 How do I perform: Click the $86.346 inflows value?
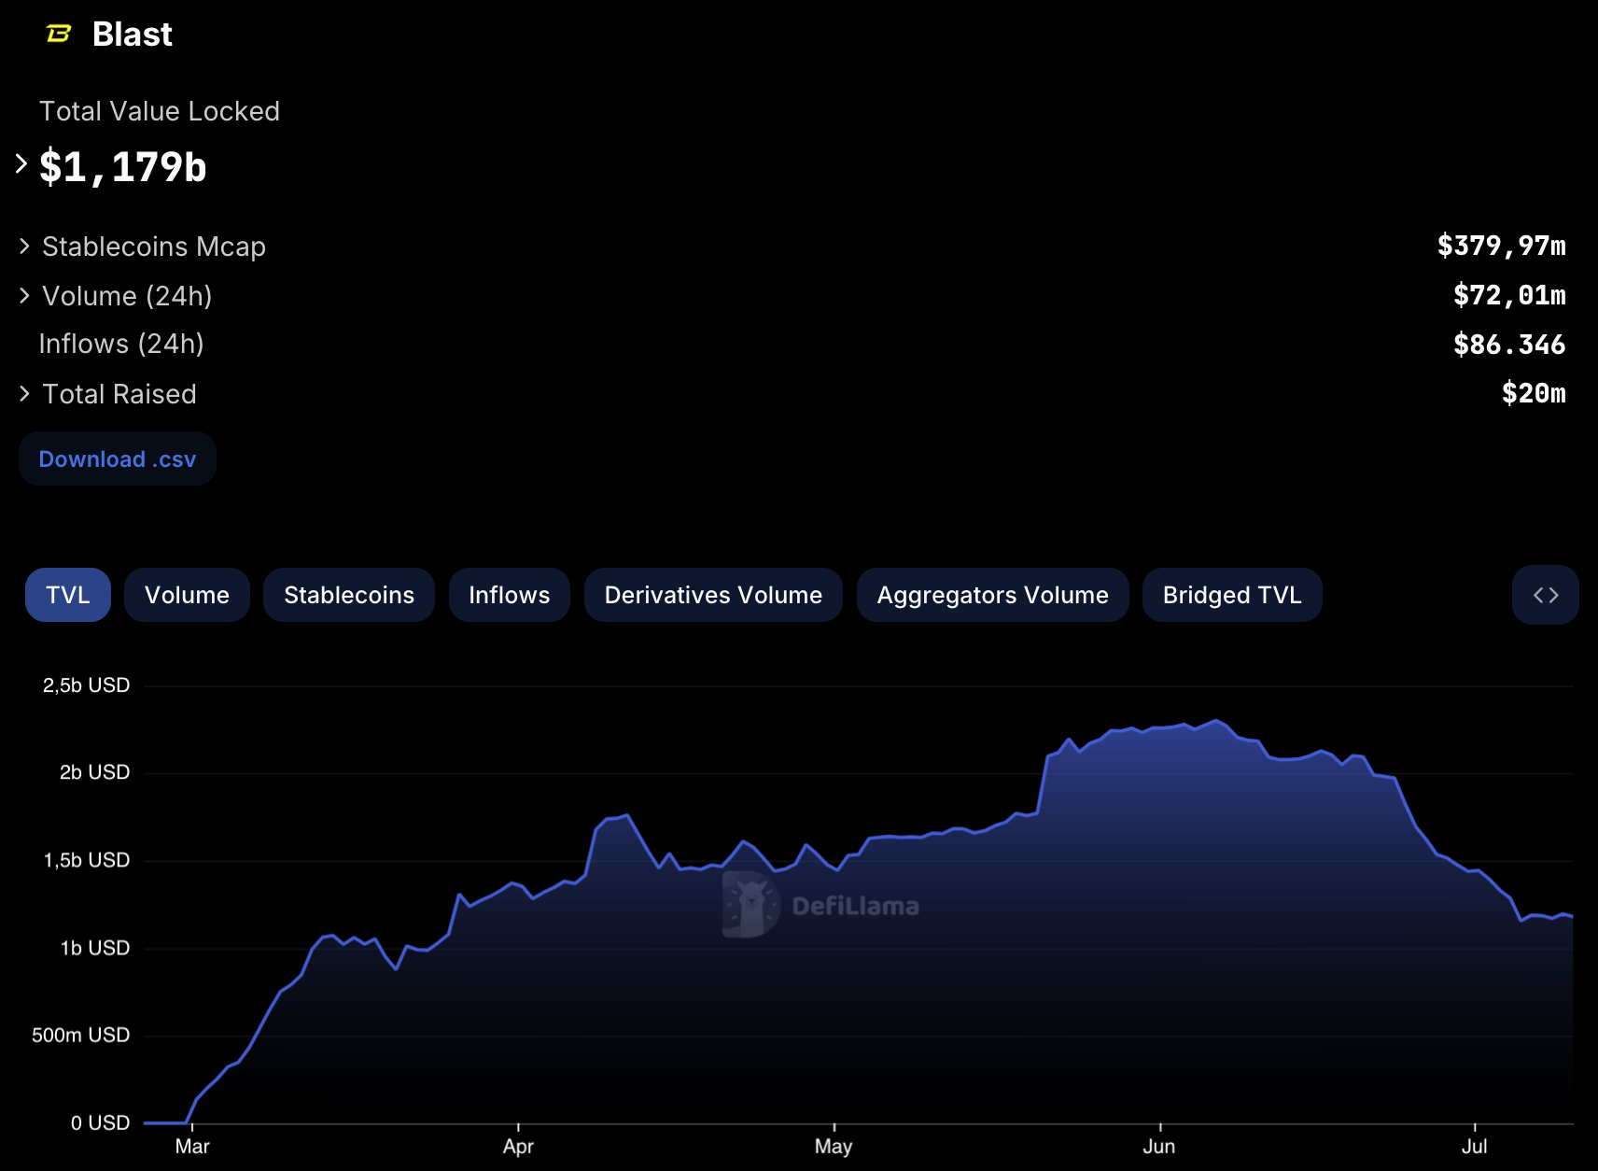pos(1509,345)
